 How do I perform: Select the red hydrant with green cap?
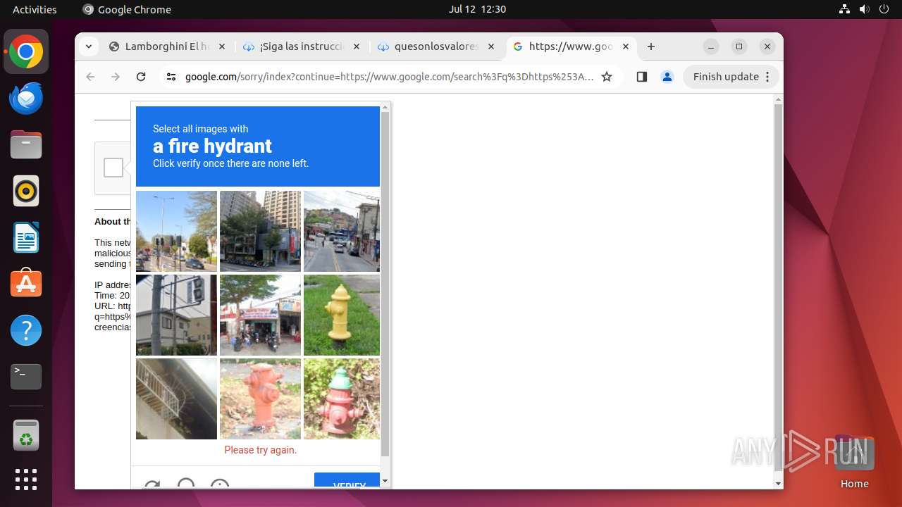point(342,399)
